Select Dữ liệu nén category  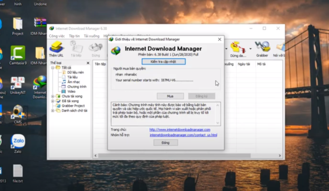pos(73,73)
